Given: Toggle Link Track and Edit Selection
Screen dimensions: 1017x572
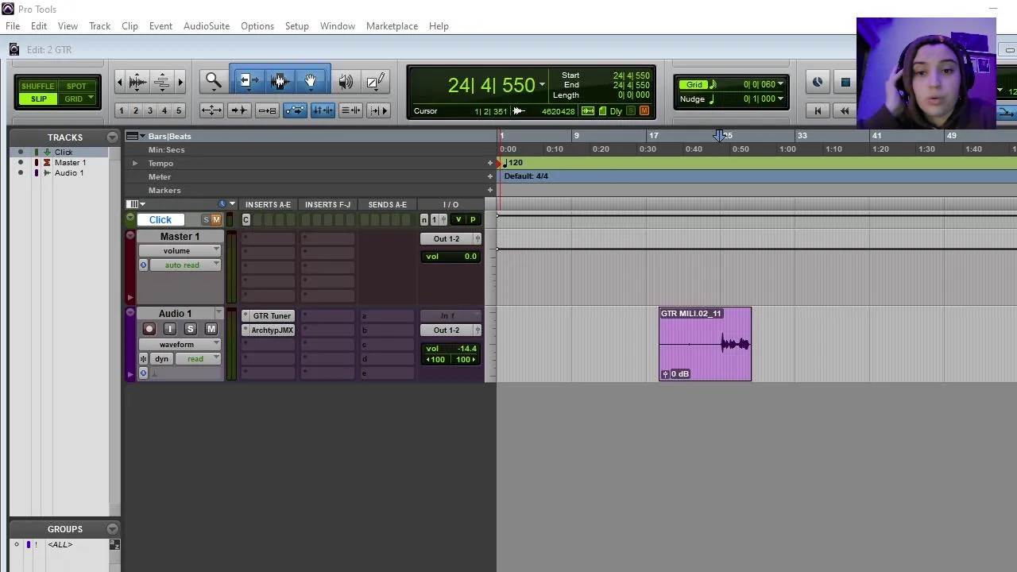Looking at the screenshot, I should (350, 110).
